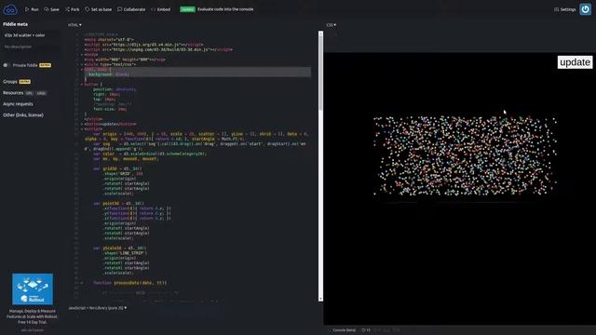Toggle the Private fiddle switch
The height and width of the screenshot is (335, 596).
7,65
